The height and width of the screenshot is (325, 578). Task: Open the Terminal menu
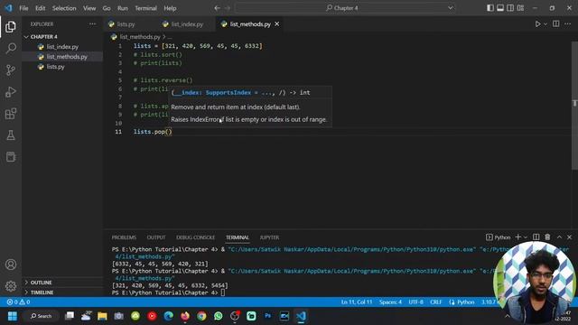(x=145, y=8)
